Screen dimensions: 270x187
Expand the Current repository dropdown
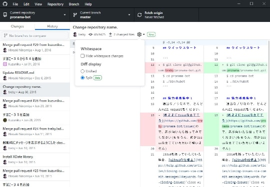coord(35,15)
